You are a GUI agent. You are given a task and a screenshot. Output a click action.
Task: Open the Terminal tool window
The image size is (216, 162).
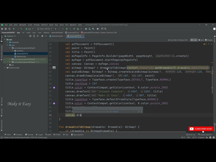29,135
